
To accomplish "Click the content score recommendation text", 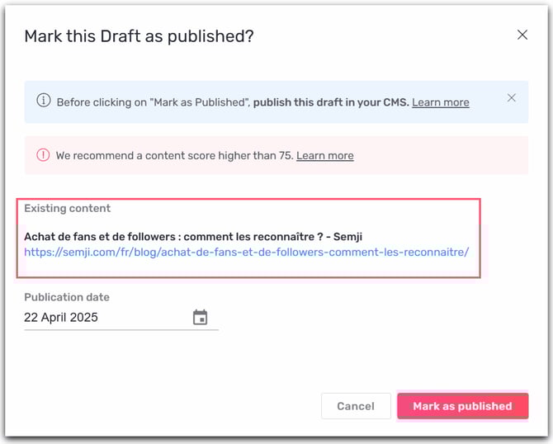I will [x=175, y=155].
